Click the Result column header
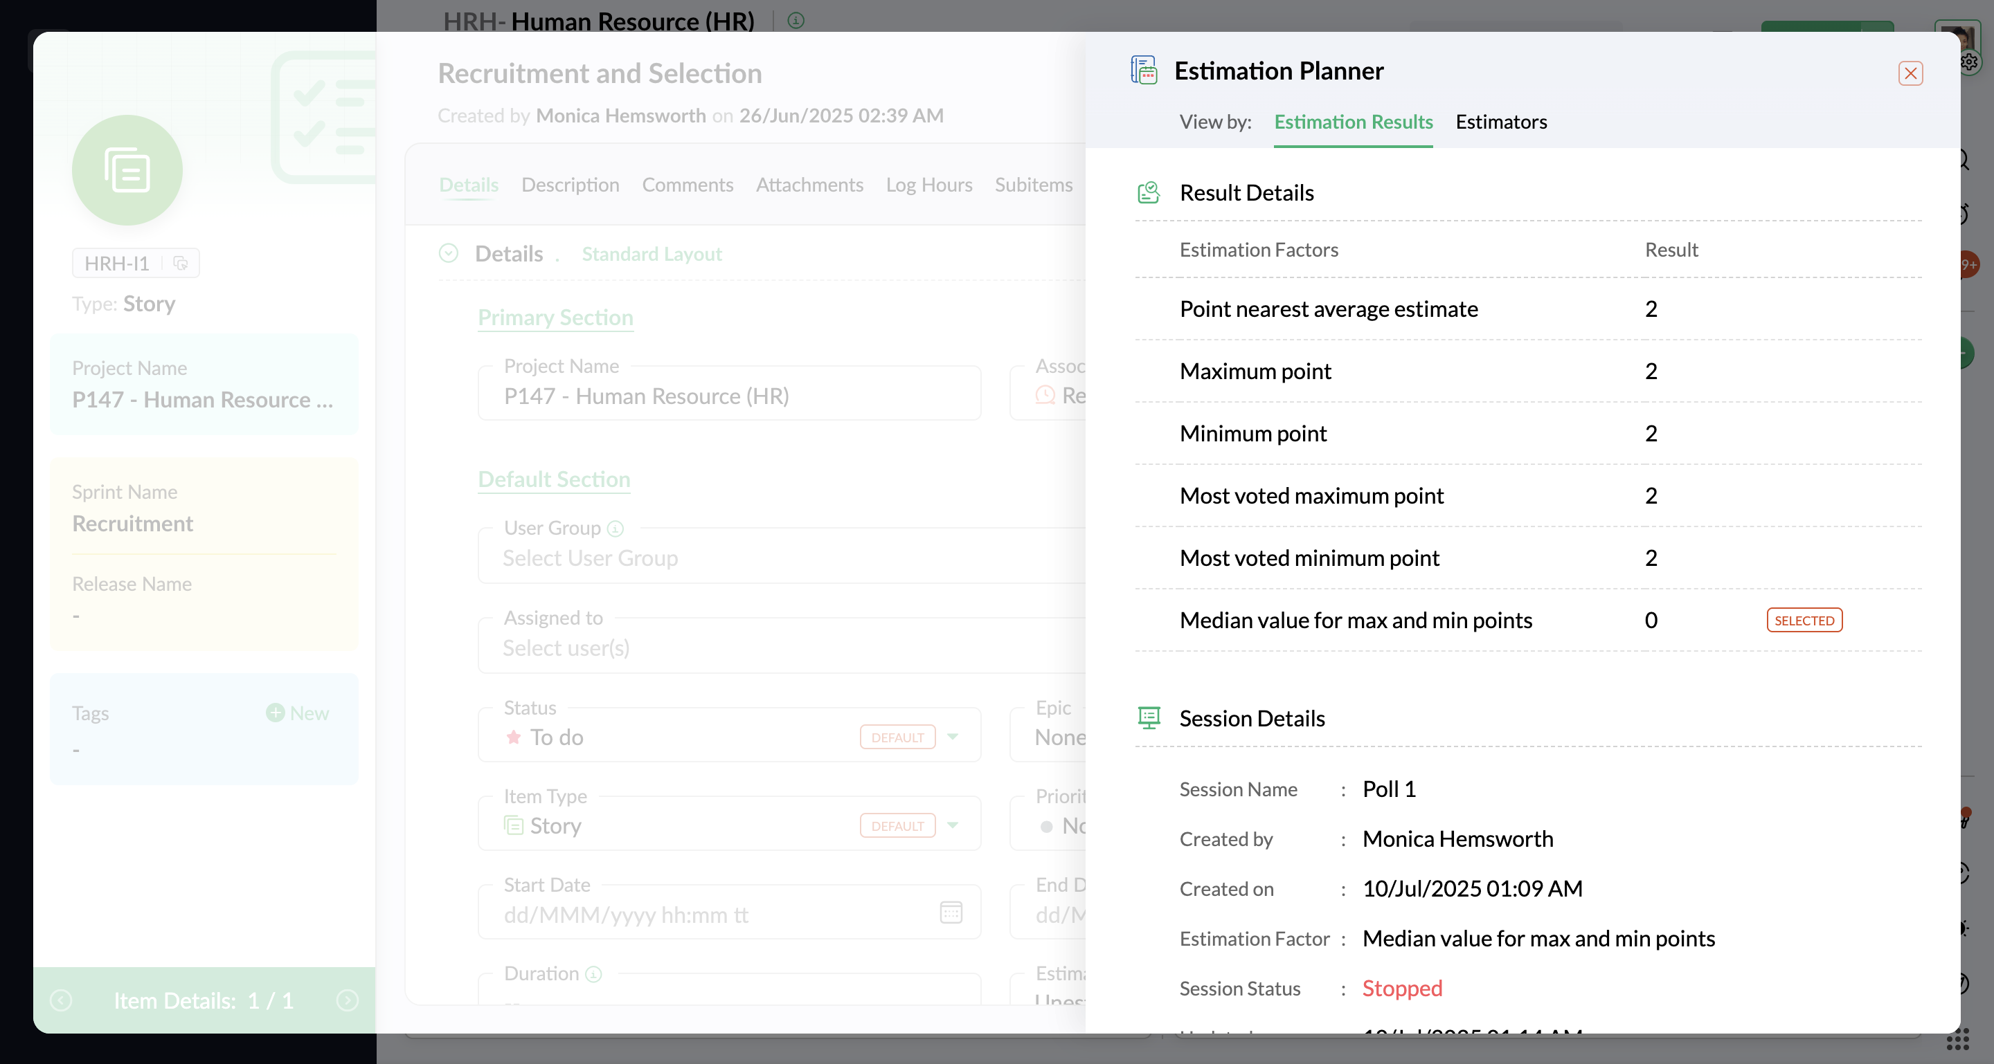Image resolution: width=1994 pixels, height=1064 pixels. click(1671, 250)
